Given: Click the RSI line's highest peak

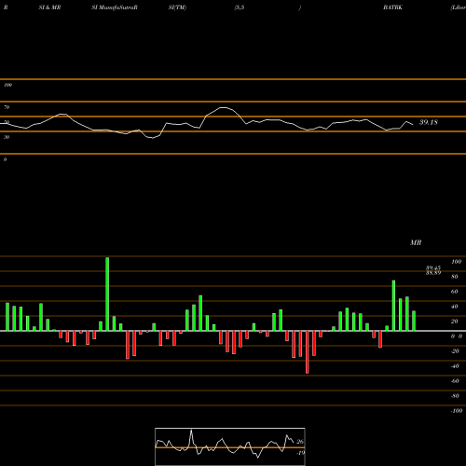Looking at the screenshot, I should (x=223, y=107).
